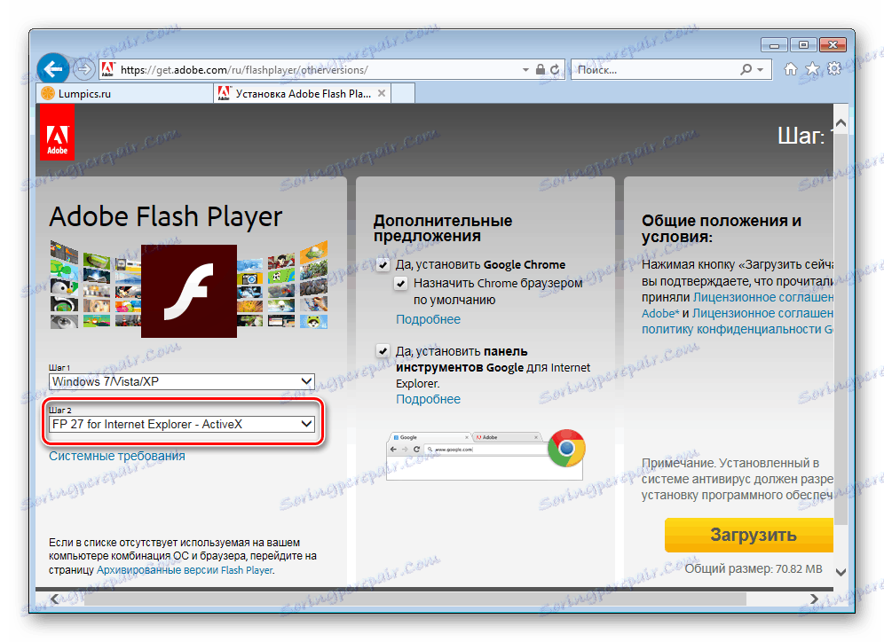Refresh the page with the reload icon

(x=555, y=69)
